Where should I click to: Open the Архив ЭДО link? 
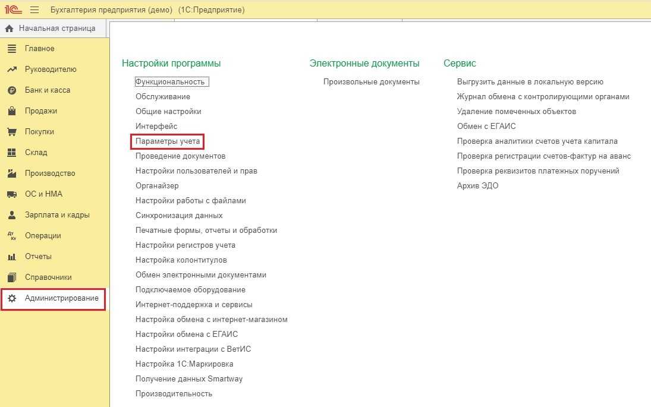[477, 185]
